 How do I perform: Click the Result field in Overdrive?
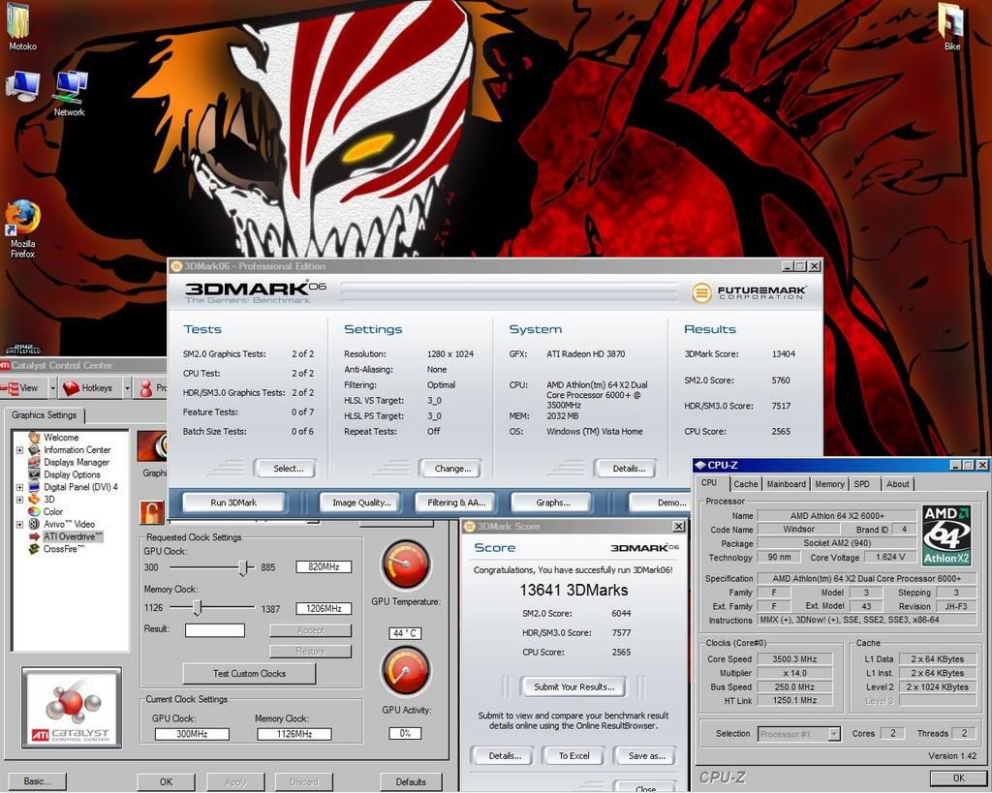(214, 629)
